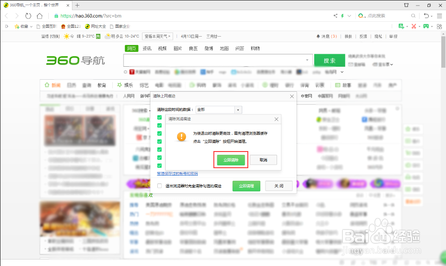
Task: Close the 清除浏览痕迹 confirmation popup X
Action: coord(276,119)
